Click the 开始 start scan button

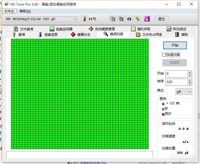(x=175, y=45)
